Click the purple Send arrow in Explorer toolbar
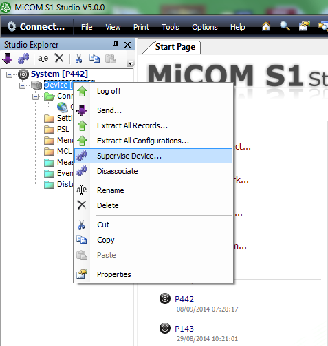The height and width of the screenshot is (346, 328). tap(8, 59)
